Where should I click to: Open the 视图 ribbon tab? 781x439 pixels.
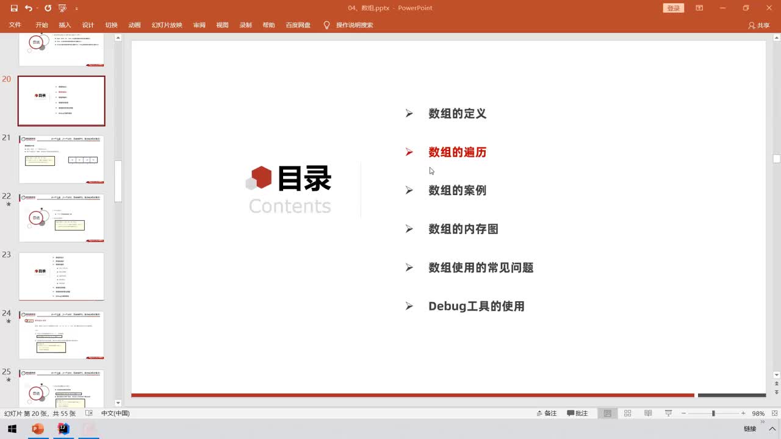222,25
